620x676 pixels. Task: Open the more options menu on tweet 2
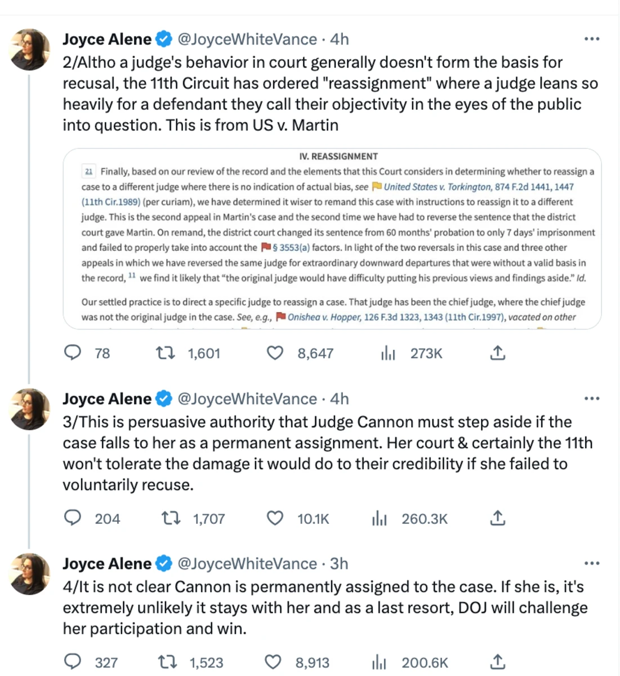pyautogui.click(x=592, y=39)
